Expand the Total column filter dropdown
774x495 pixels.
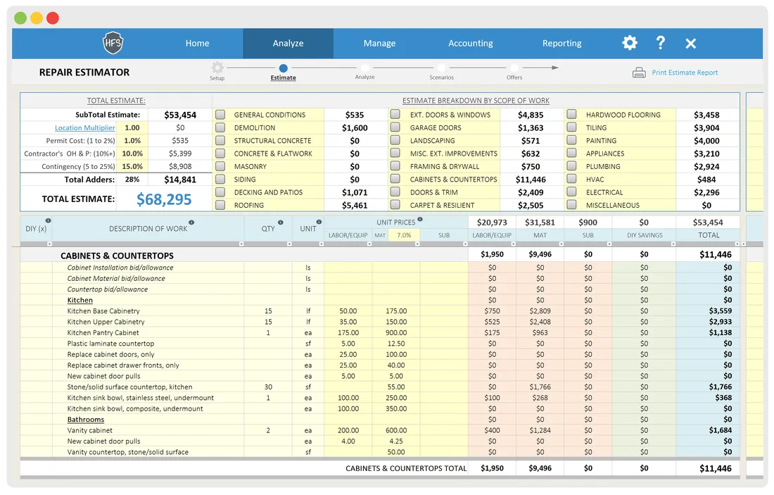coord(737,244)
